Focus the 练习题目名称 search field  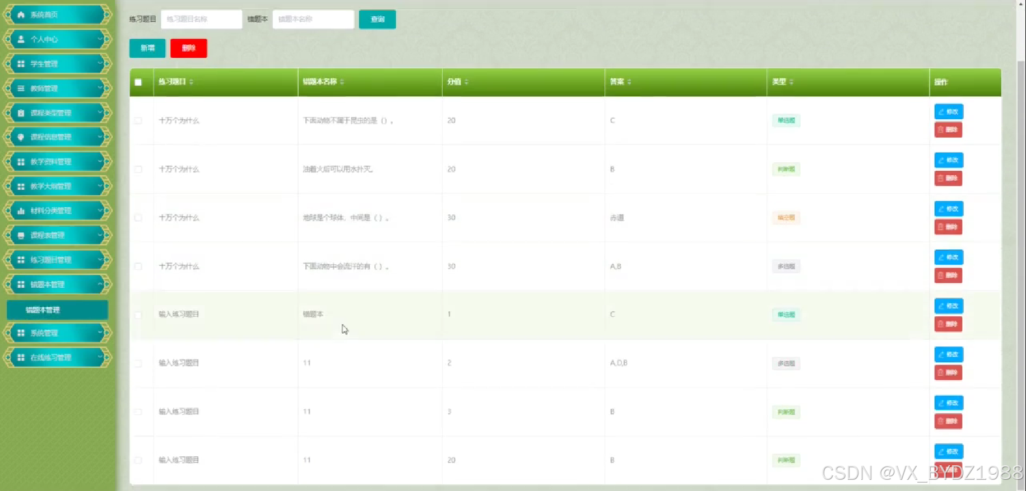click(x=201, y=19)
